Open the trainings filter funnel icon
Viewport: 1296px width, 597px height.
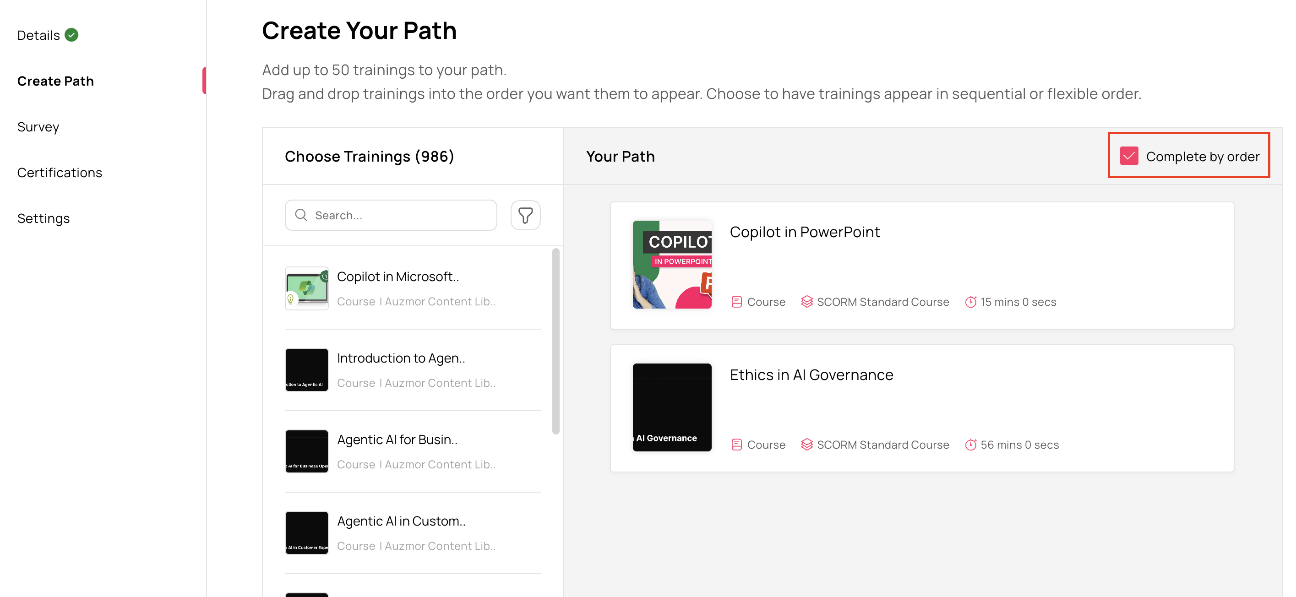click(x=525, y=215)
